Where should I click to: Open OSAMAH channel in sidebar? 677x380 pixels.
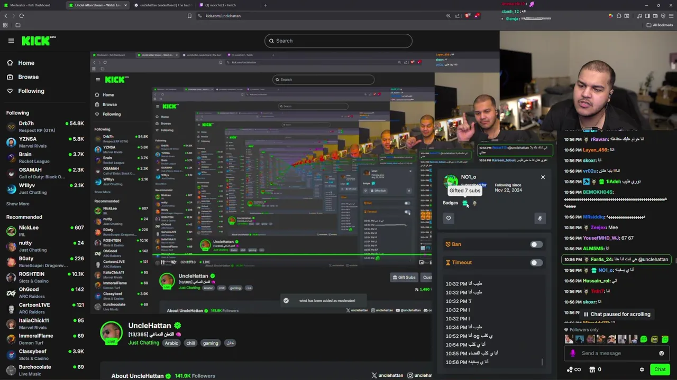pyautogui.click(x=45, y=173)
